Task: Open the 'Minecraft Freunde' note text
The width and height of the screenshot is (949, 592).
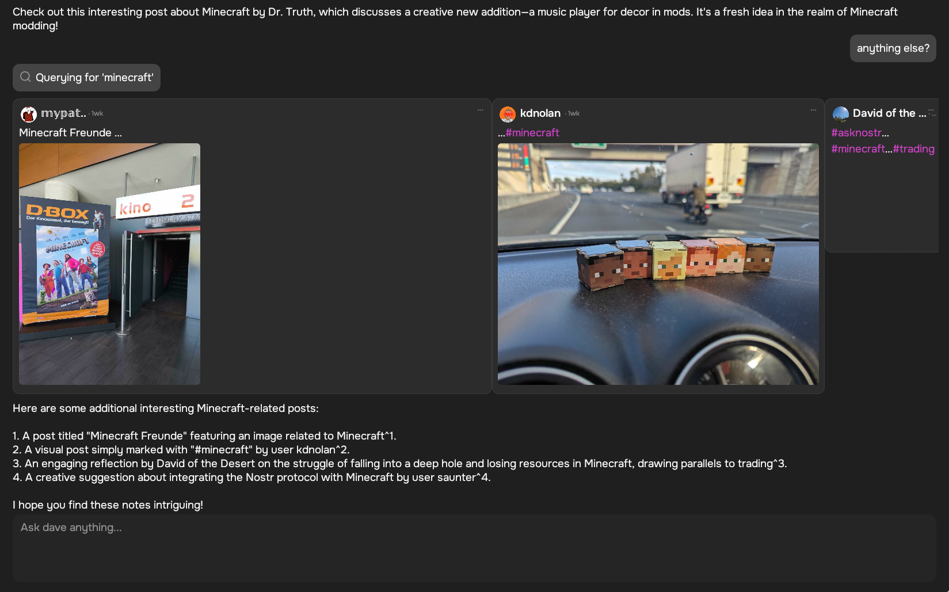Action: (x=70, y=133)
